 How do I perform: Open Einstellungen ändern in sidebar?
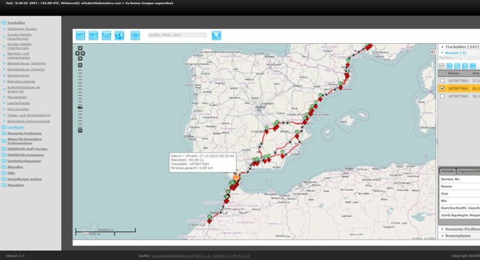(25, 179)
